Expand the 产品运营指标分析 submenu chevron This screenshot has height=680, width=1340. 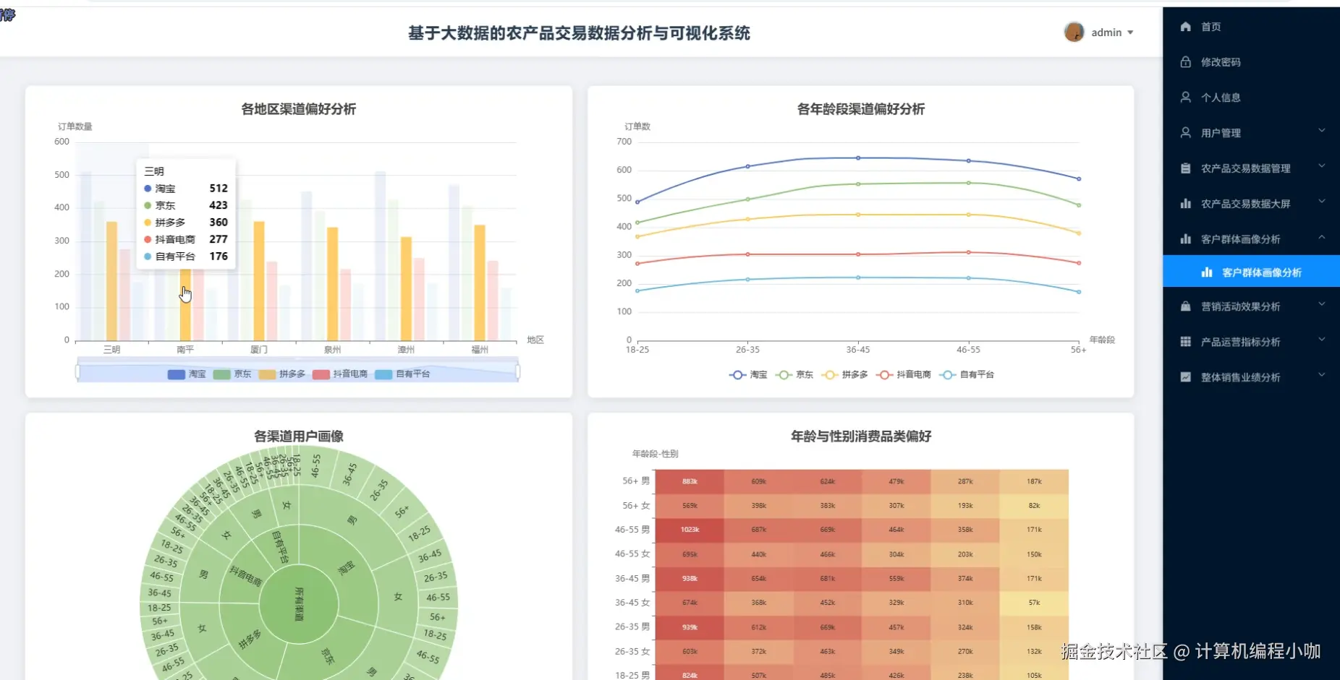tap(1321, 340)
